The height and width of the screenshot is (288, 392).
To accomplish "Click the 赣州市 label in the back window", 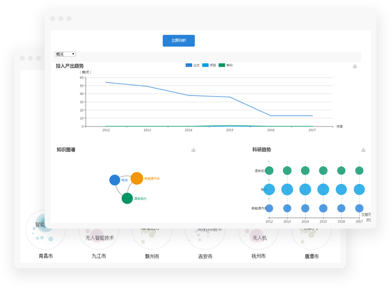I will coord(152,256).
